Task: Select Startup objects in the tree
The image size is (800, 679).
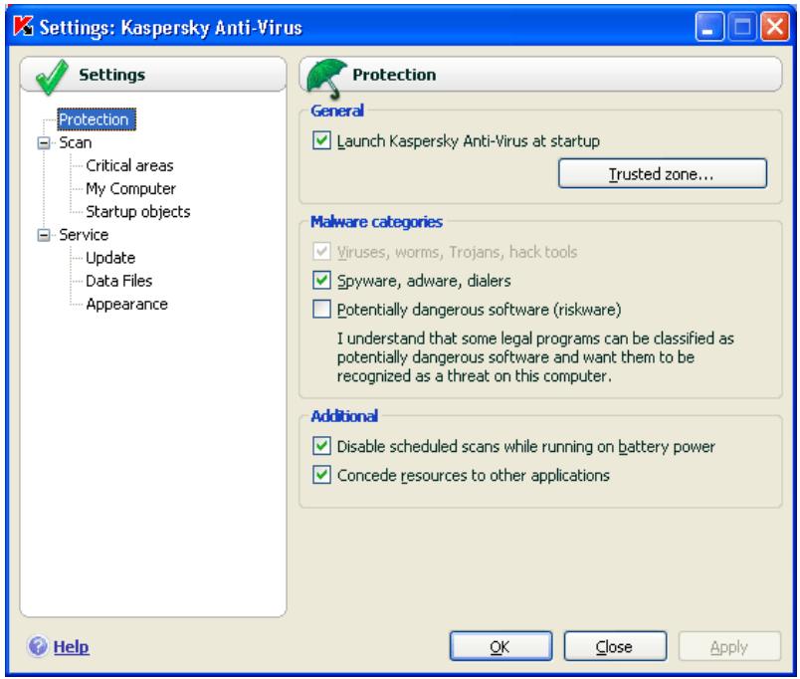Action: (137, 211)
